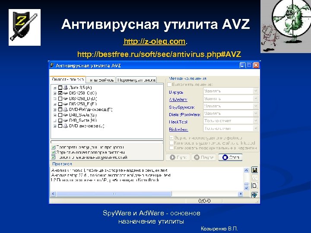The height and width of the screenshot is (233, 311).
Task: Click the floppy drive icon for Диск 3,5 (A:)
Action: [x=65, y=87]
